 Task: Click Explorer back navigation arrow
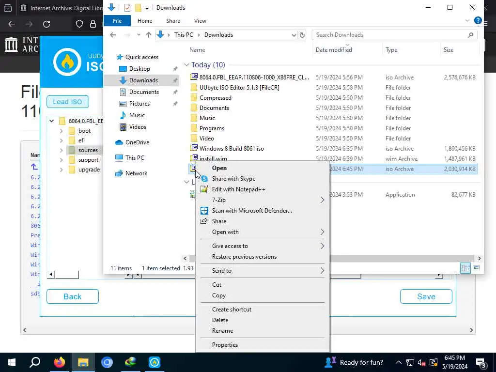click(113, 35)
